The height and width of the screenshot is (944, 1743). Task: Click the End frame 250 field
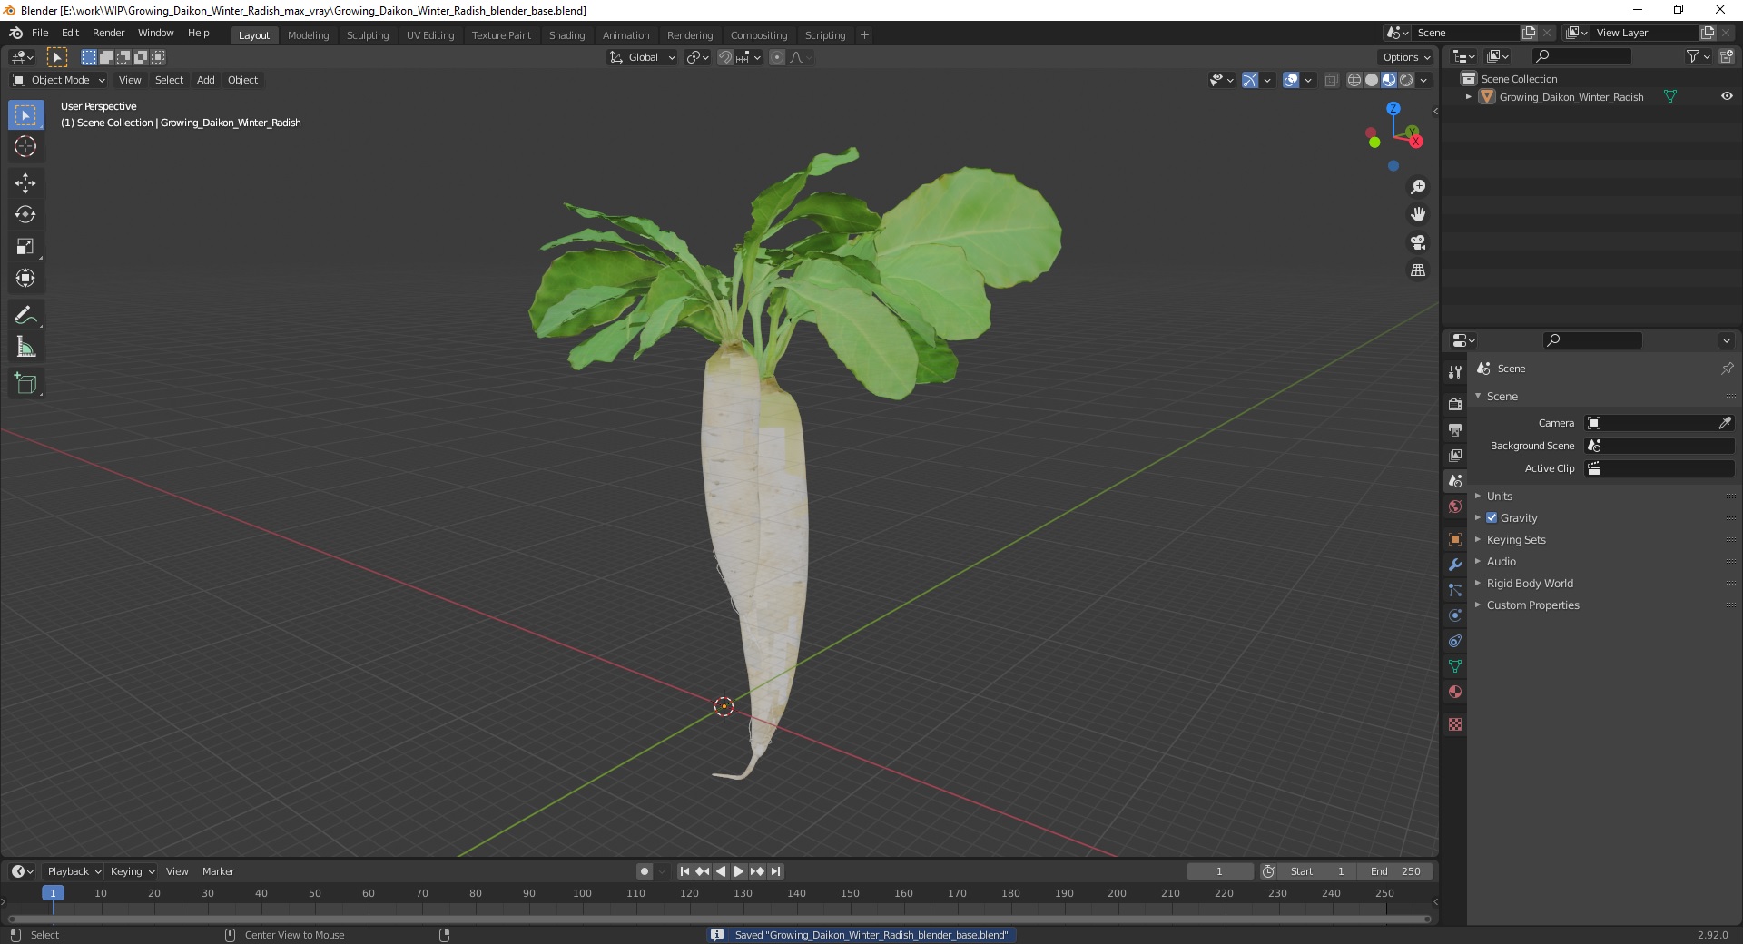click(x=1396, y=871)
